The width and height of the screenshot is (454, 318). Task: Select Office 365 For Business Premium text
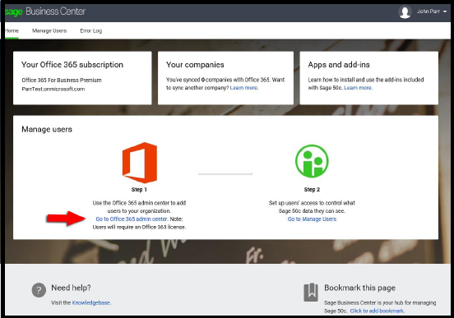click(62, 81)
